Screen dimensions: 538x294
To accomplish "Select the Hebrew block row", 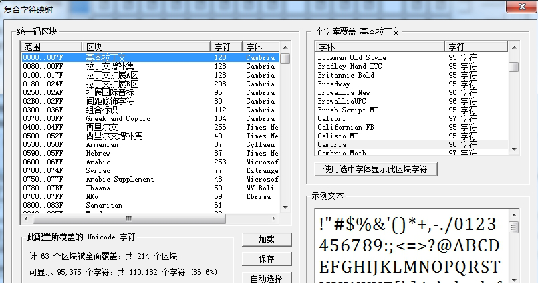I will click(x=150, y=153).
